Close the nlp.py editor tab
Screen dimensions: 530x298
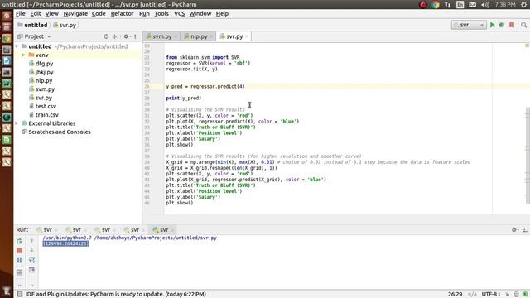point(211,36)
